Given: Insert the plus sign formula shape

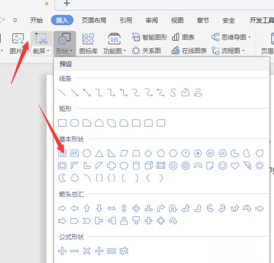Looking at the screenshot, I should pyautogui.click(x=62, y=251).
